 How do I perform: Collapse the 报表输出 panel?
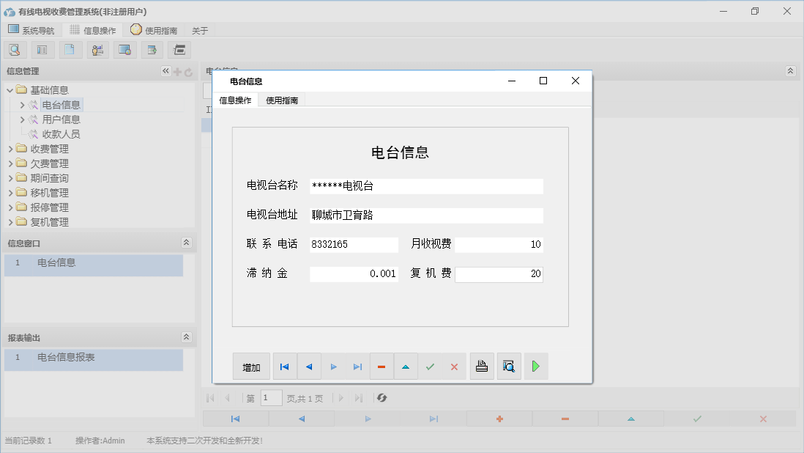[x=186, y=337]
